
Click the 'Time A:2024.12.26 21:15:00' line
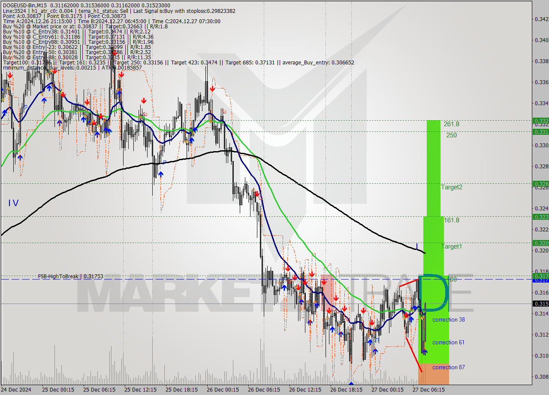click(x=112, y=21)
